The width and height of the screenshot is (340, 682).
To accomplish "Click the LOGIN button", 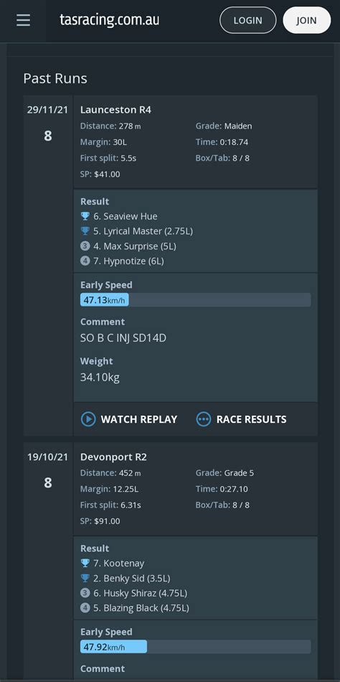I will tap(247, 20).
